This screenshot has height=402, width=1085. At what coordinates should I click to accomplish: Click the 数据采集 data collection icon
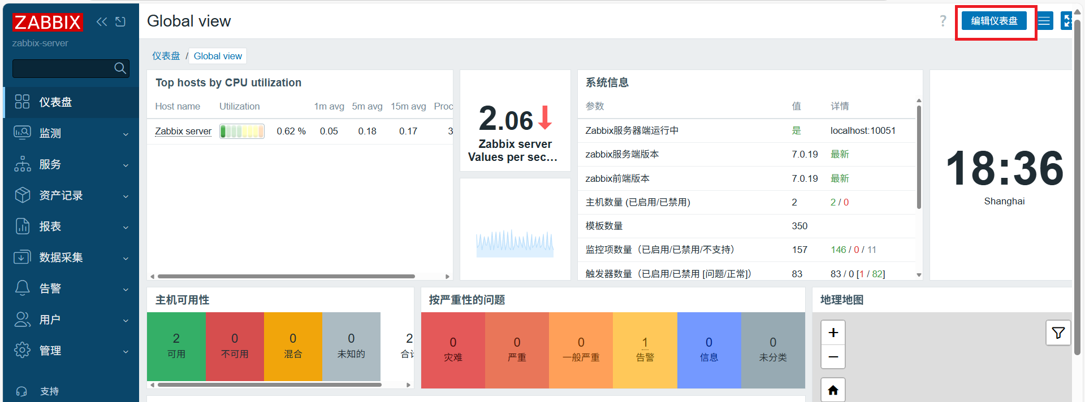coord(22,257)
